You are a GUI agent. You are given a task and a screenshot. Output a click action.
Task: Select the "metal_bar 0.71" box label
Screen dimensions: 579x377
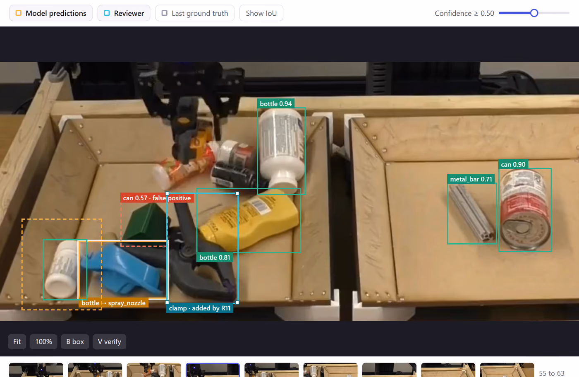[x=471, y=179]
